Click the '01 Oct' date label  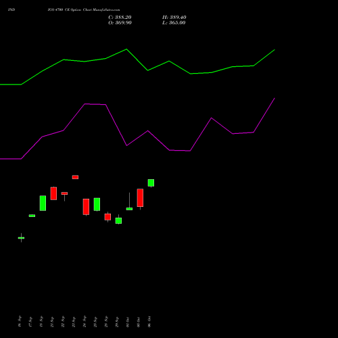[128, 322]
